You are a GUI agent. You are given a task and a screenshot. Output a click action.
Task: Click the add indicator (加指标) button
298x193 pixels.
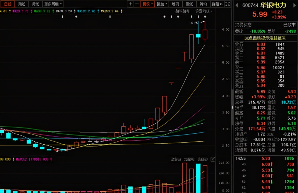(189, 159)
